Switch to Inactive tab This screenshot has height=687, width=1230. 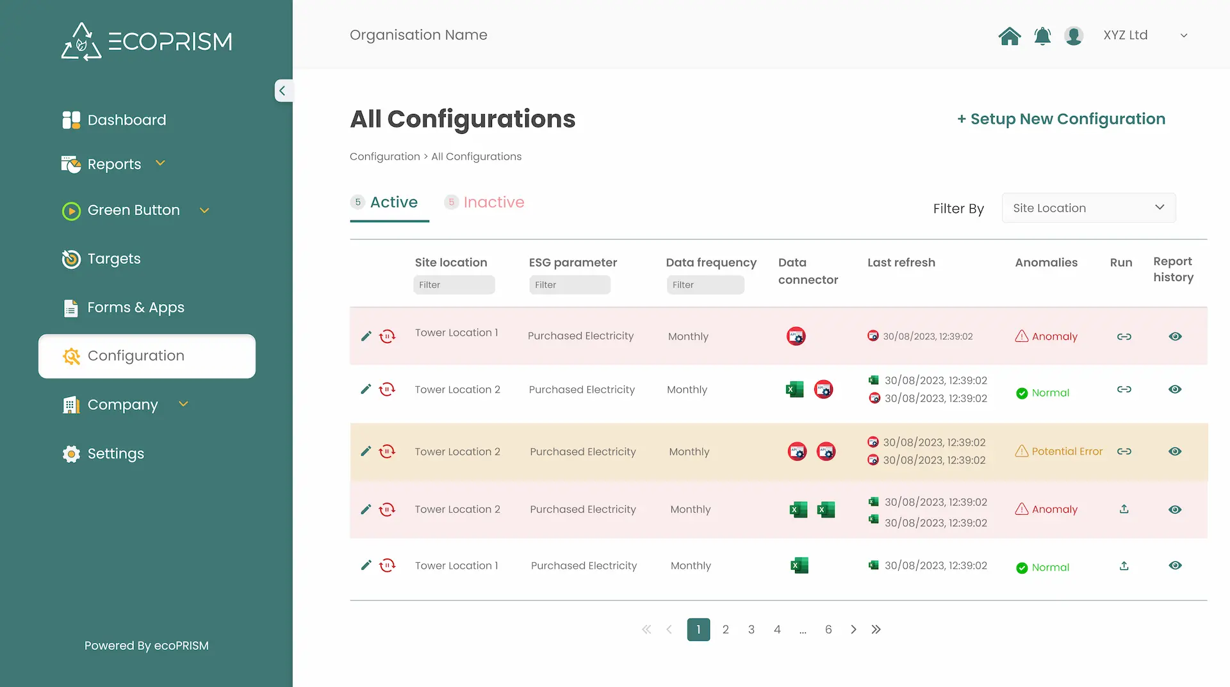pyautogui.click(x=484, y=202)
